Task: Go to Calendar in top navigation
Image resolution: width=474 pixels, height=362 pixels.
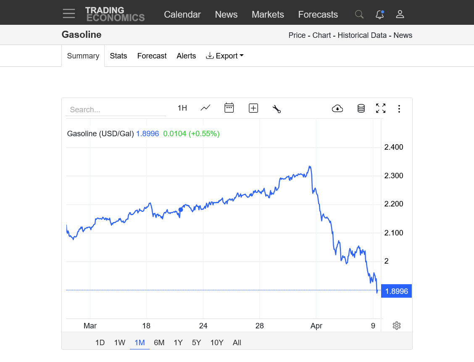Action: click(182, 14)
